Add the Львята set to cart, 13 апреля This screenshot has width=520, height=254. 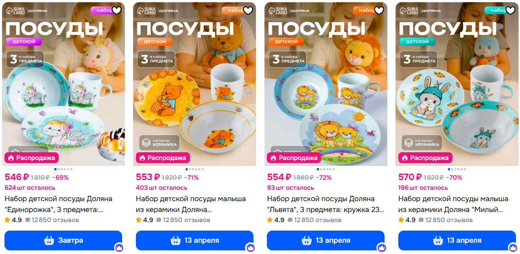[x=326, y=240]
